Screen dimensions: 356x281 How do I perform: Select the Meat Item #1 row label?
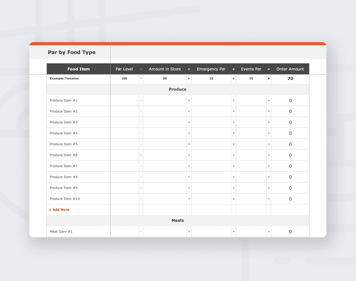pos(61,232)
